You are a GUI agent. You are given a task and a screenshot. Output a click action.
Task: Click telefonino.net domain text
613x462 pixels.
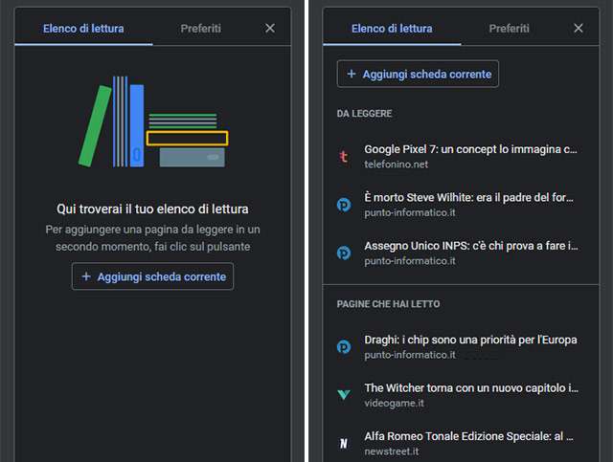click(396, 165)
